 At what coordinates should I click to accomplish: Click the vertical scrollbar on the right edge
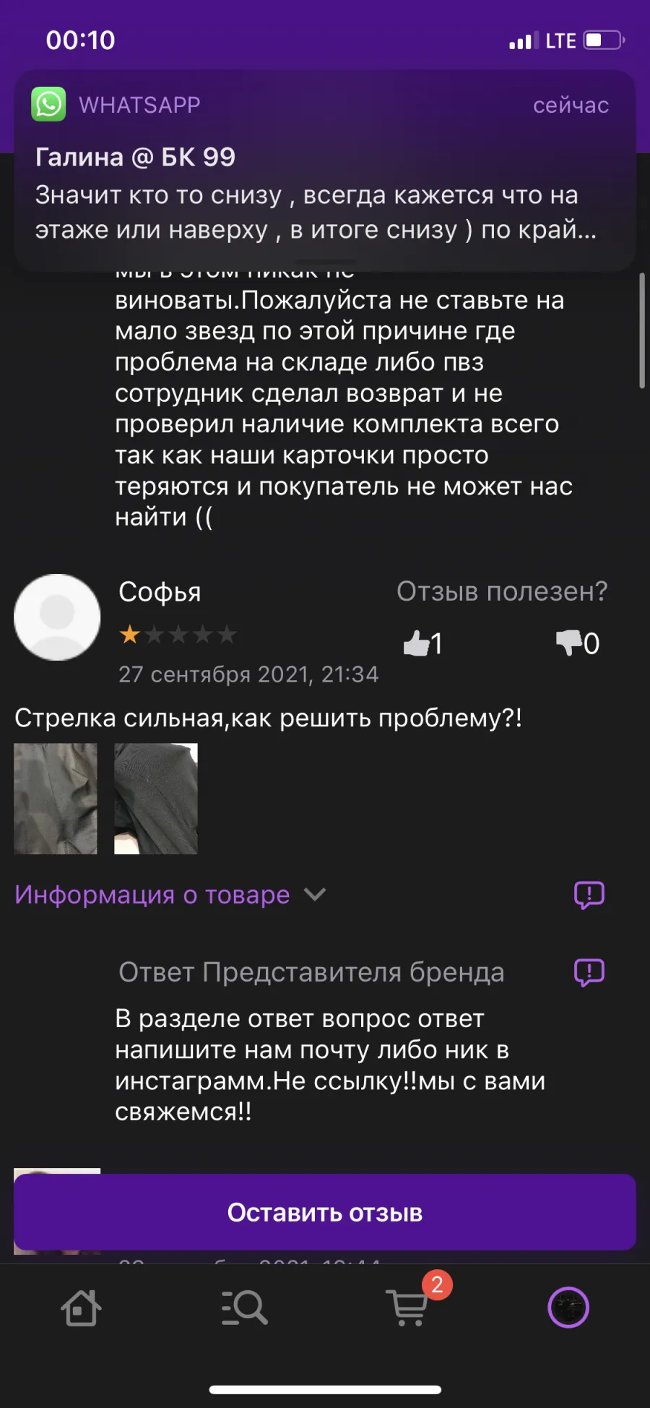click(641, 330)
